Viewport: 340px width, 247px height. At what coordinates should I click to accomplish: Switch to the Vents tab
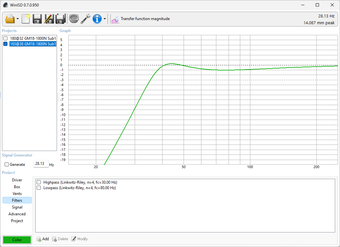17,194
